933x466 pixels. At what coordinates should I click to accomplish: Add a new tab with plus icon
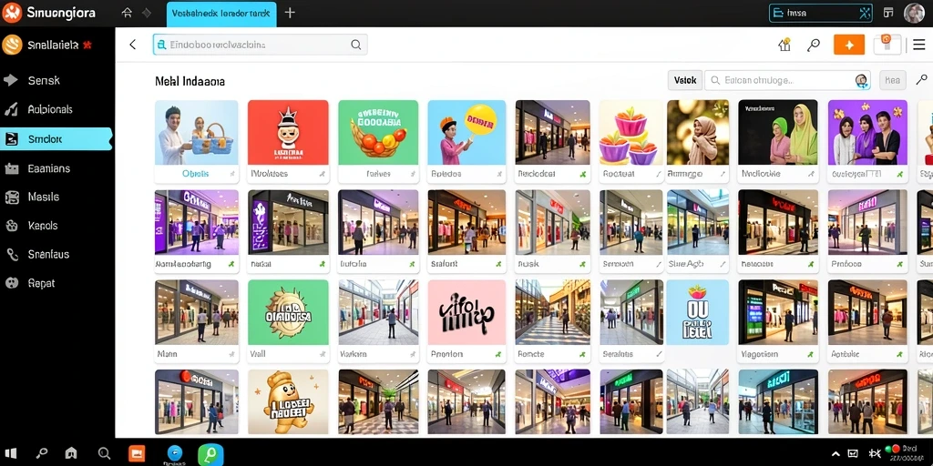pos(290,13)
